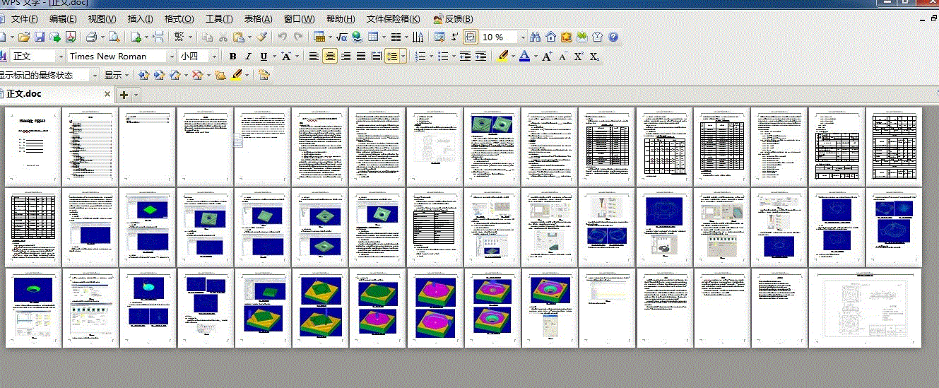The height and width of the screenshot is (388, 939).
Task: Apply the format painter brush
Action: pyautogui.click(x=261, y=37)
